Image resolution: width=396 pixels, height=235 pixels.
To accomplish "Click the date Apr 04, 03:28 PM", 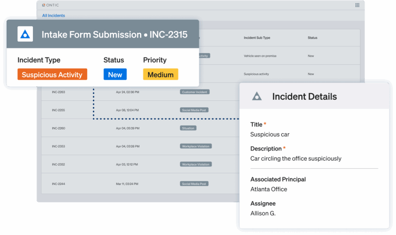I will pyautogui.click(x=128, y=146).
